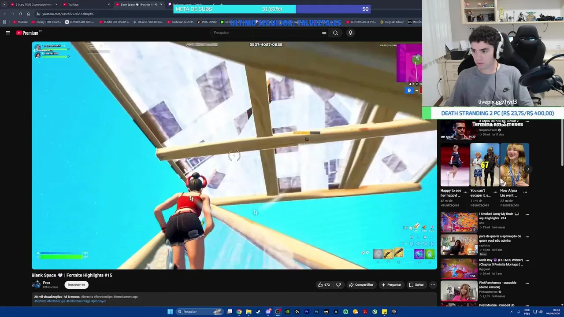Click the browser address bar URL
The width and height of the screenshot is (564, 317).
(68, 14)
